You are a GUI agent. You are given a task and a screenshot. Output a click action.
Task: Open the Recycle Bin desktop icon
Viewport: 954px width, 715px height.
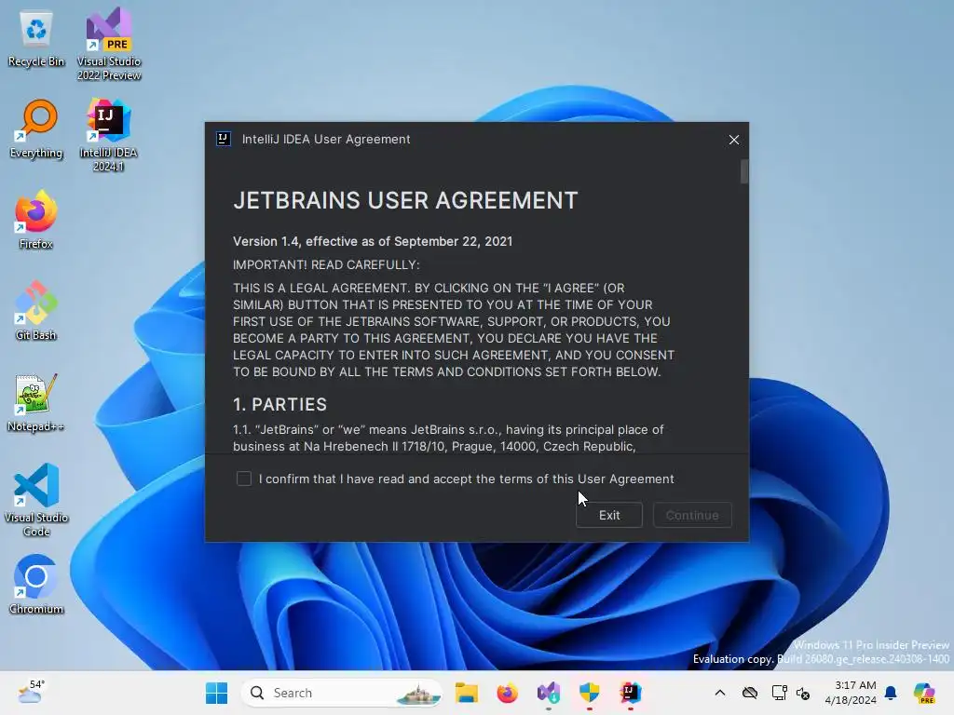point(36,39)
